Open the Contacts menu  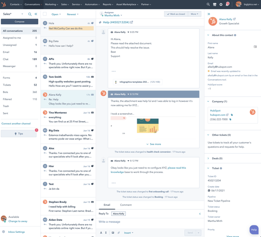coord(16,4)
